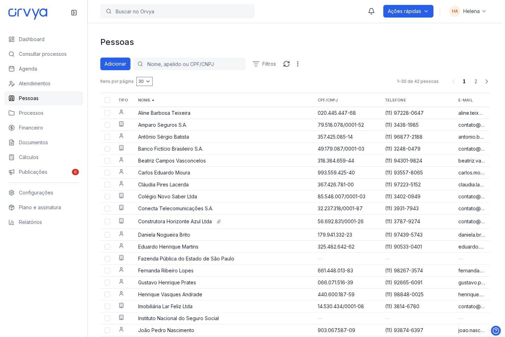Click the Buscar no Orvya search field
The width and height of the screenshot is (505, 337).
point(177,11)
